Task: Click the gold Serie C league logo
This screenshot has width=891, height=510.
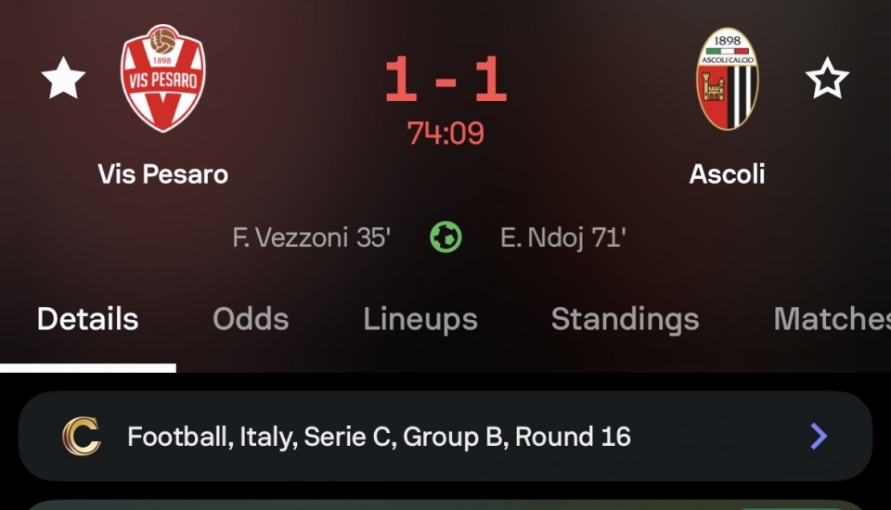Action: pyautogui.click(x=81, y=436)
